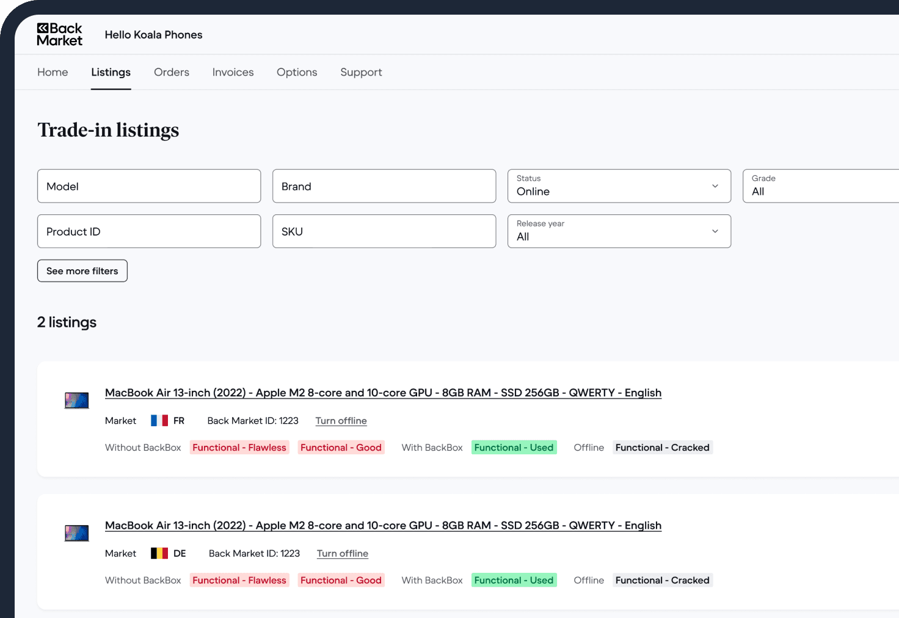The width and height of the screenshot is (899, 618).
Task: Select Functional - Good tag in DE listing
Action: (x=341, y=580)
